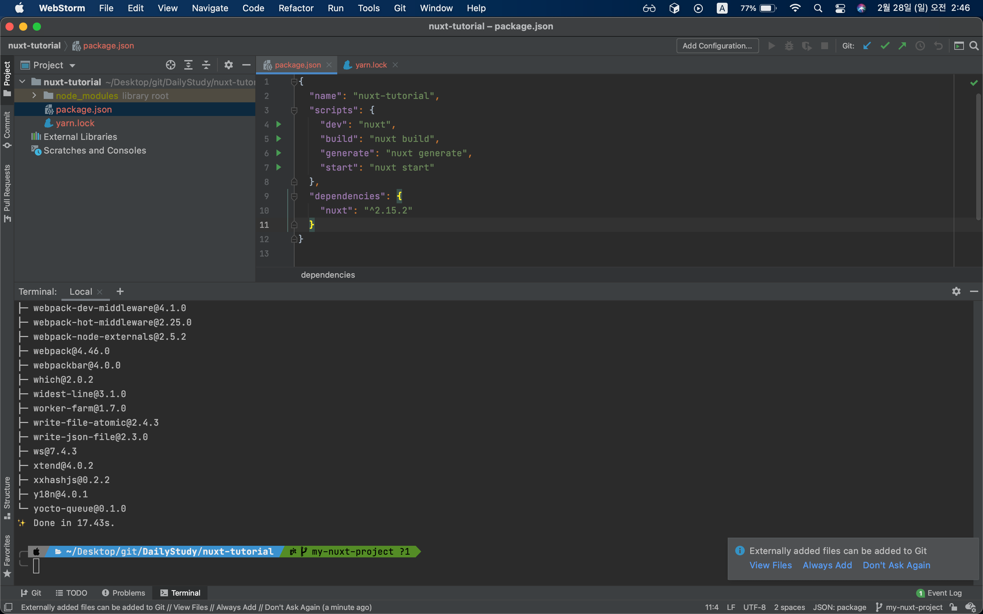Image resolution: width=983 pixels, height=614 pixels.
Task: Toggle the Commit tool window stripe
Action: click(x=7, y=129)
